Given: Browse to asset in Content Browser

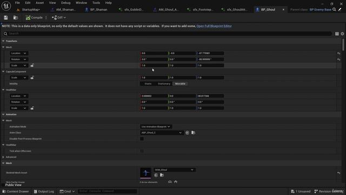Looking at the screenshot, I should (x=16, y=17).
